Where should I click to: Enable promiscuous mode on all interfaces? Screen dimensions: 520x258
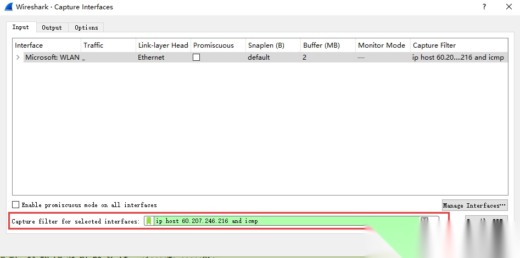pos(15,205)
